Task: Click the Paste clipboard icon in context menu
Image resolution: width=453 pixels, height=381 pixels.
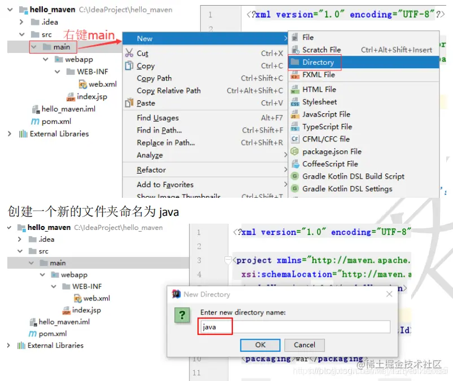Action: pos(129,103)
